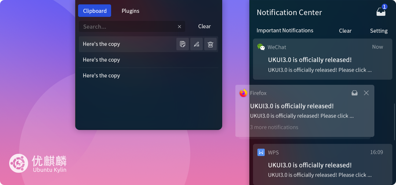Select the third 'Here's the copy' entry
396x185 pixels.
[148, 76]
